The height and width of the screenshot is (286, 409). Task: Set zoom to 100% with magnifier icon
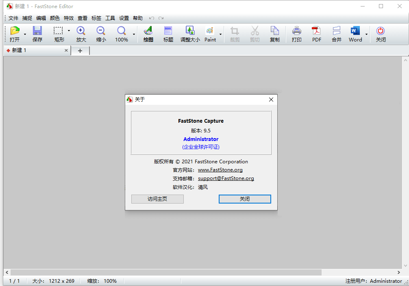pos(121,31)
